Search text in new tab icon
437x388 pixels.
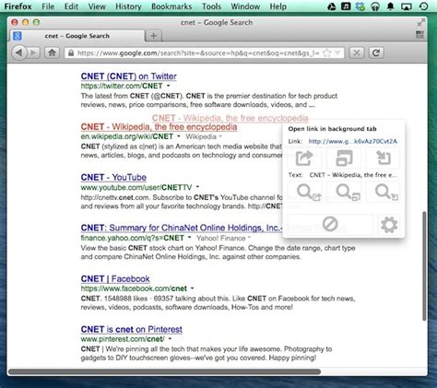309,193
